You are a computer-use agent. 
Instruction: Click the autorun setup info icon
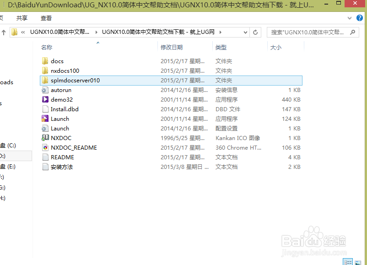tap(45, 90)
